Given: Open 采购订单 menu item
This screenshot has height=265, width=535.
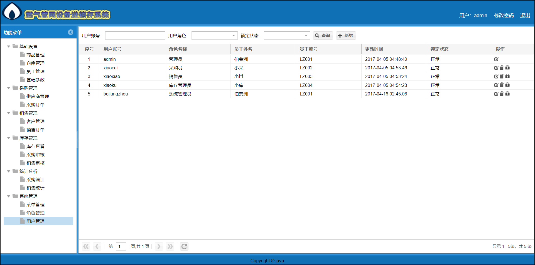Looking at the screenshot, I should pyautogui.click(x=35, y=105).
